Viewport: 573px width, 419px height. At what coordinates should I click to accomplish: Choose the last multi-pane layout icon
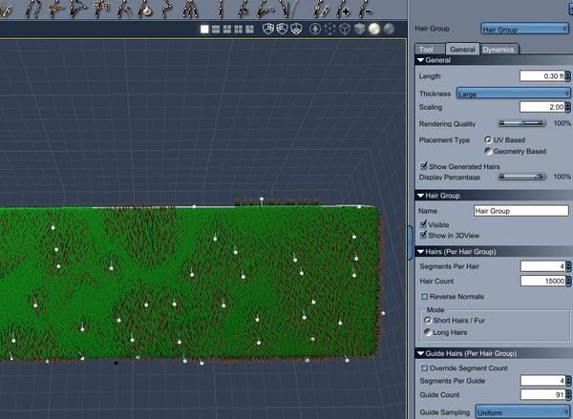pos(250,30)
